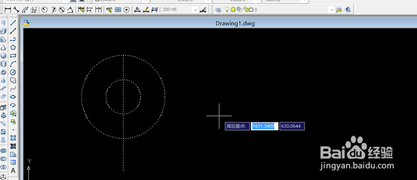Select the Circle draw tool

point(13,72)
